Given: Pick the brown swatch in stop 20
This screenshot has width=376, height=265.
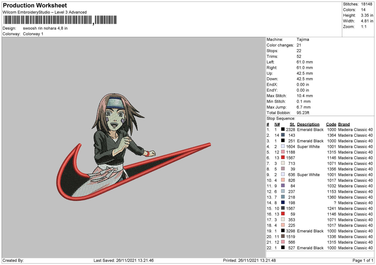Looking at the screenshot, I should click(x=283, y=236).
